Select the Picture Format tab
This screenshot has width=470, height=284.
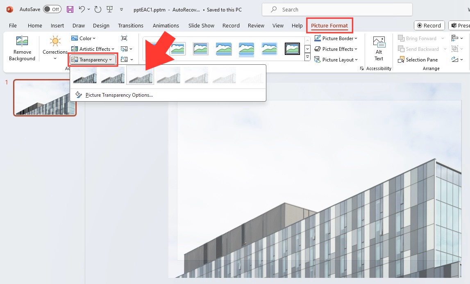click(329, 25)
